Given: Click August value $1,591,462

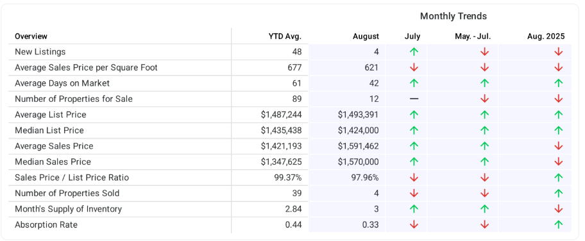Looking at the screenshot, I should (358, 146).
